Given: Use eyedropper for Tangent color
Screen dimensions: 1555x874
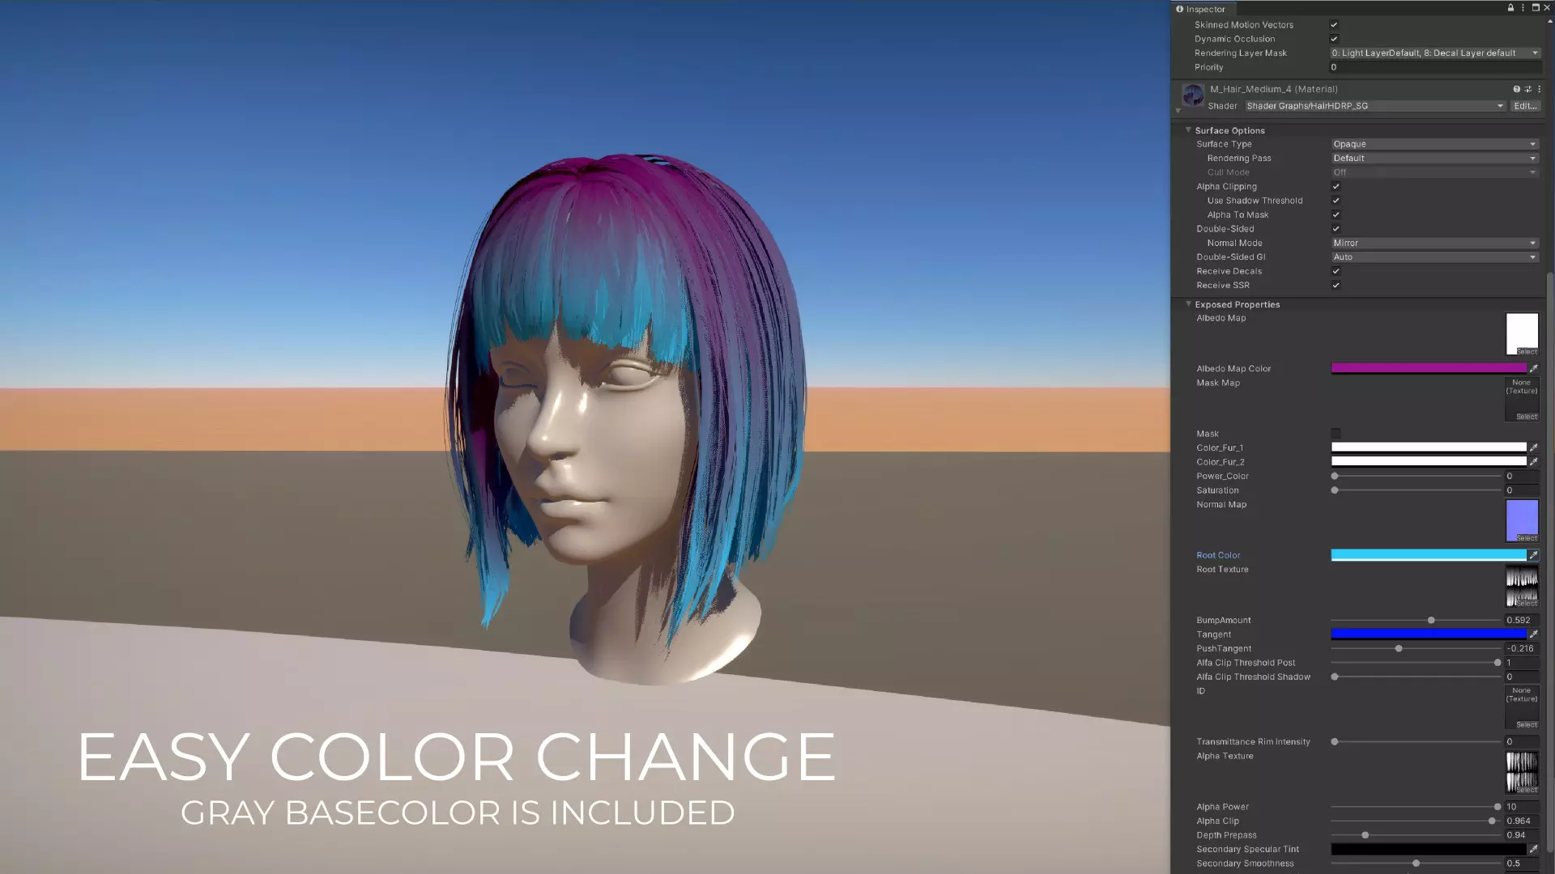Looking at the screenshot, I should tap(1533, 634).
